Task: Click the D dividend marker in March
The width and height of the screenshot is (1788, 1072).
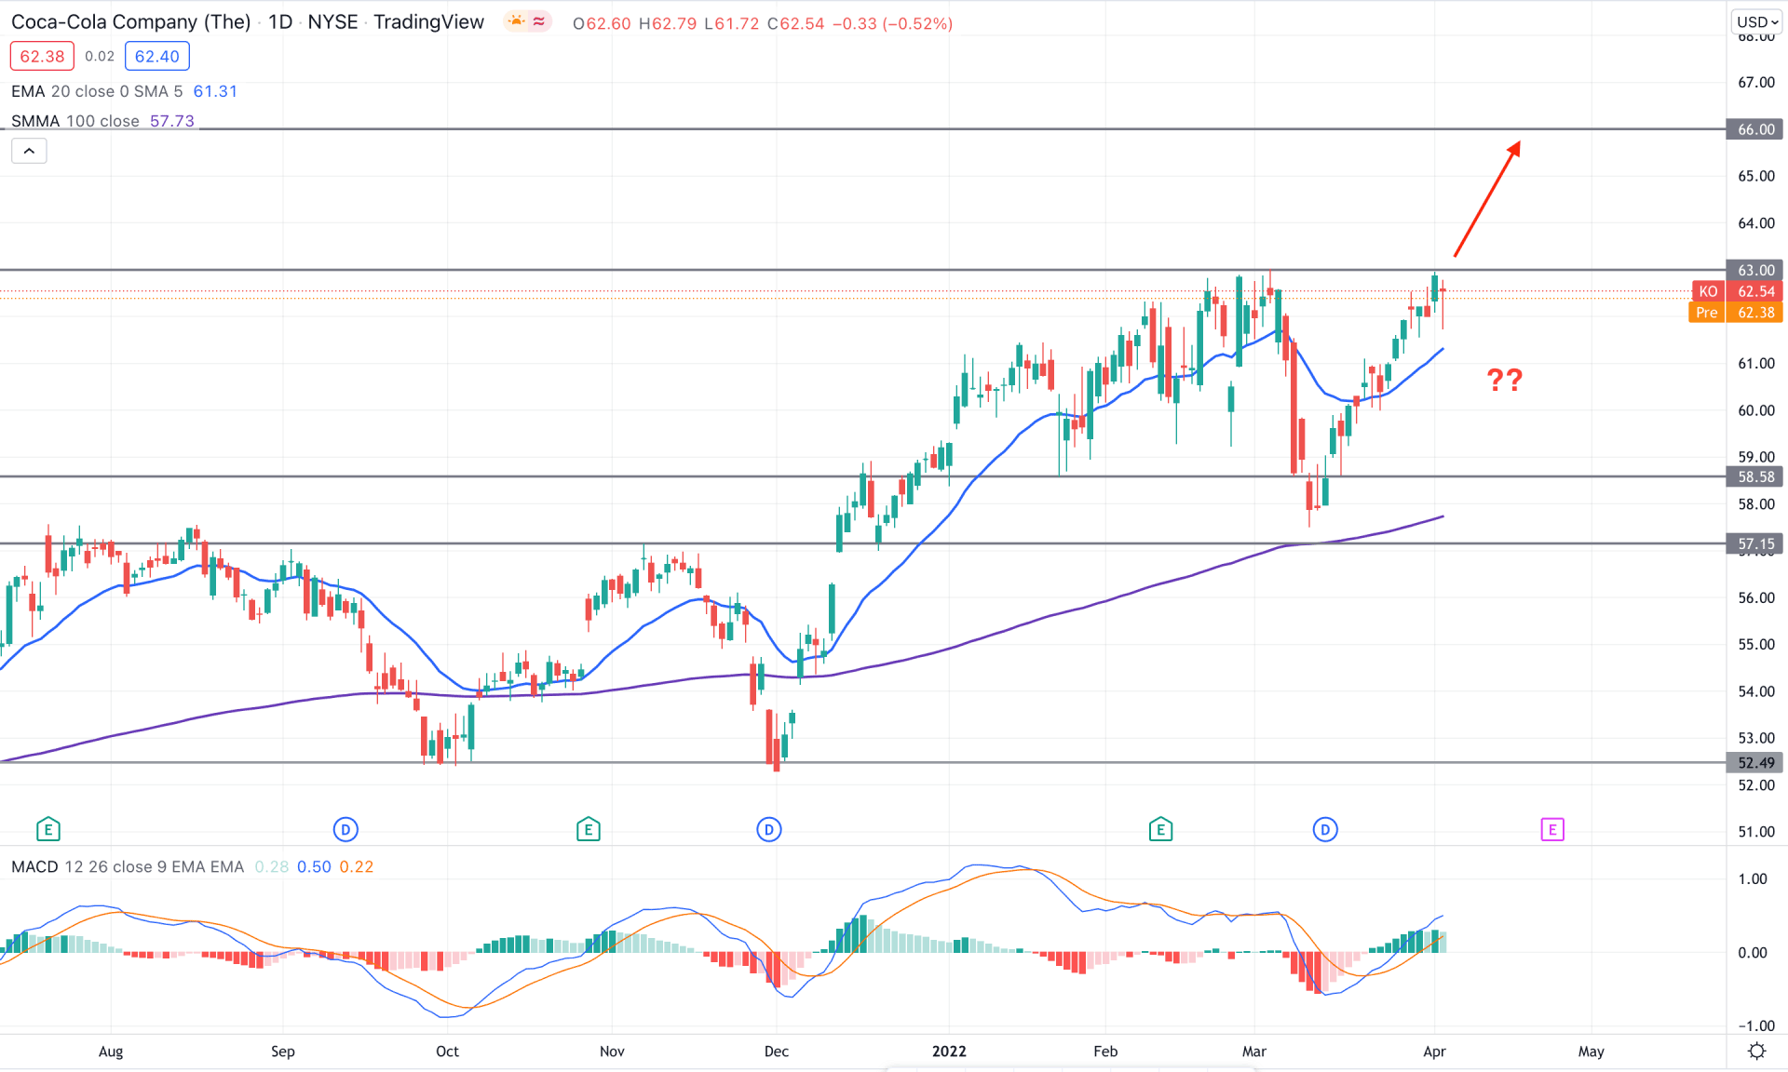Action: (x=1325, y=828)
